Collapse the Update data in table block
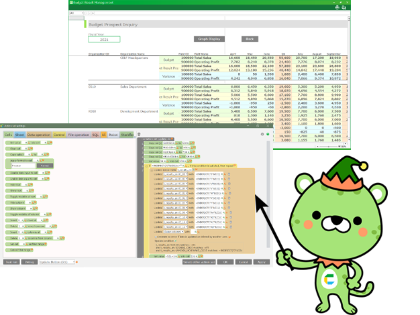Viewport: 420px width, 315px height. (152, 170)
